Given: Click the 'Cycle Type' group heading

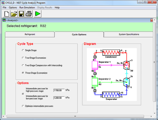Looking at the screenshot, I should pyautogui.click(x=25, y=44).
